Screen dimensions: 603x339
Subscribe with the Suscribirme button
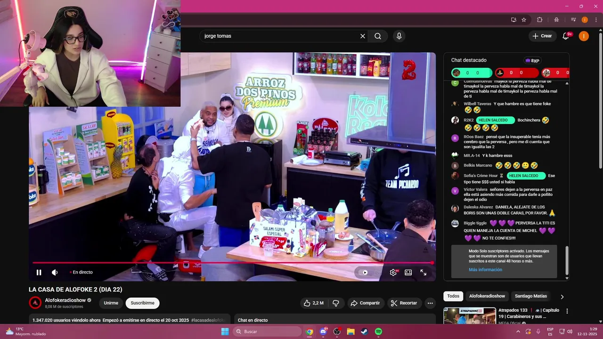pyautogui.click(x=143, y=303)
